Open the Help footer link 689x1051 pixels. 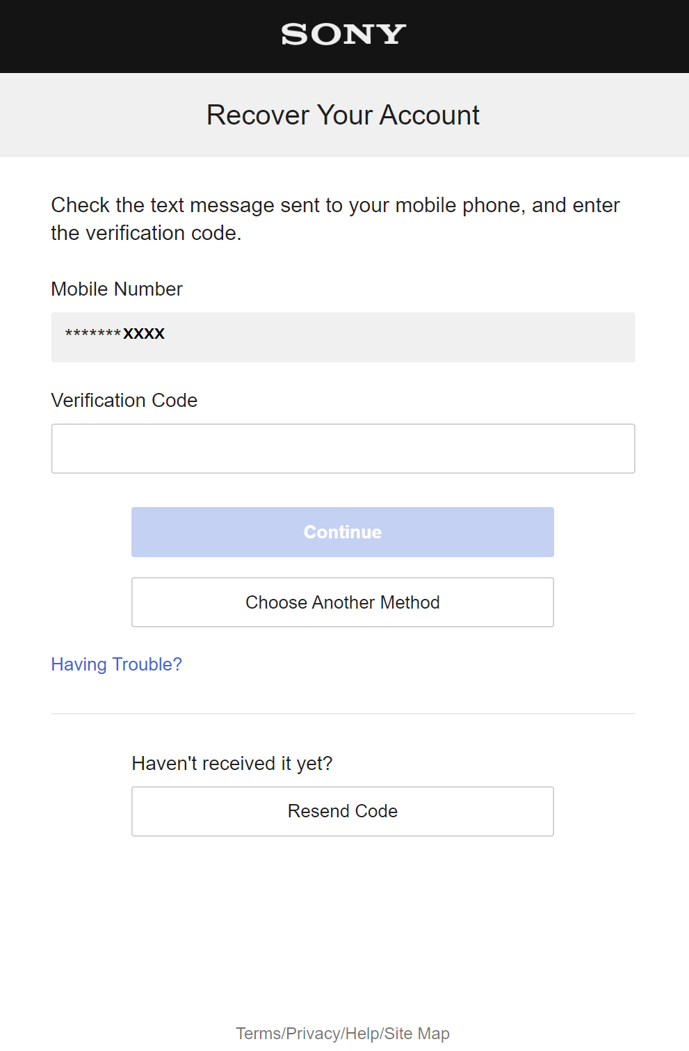click(x=363, y=1034)
